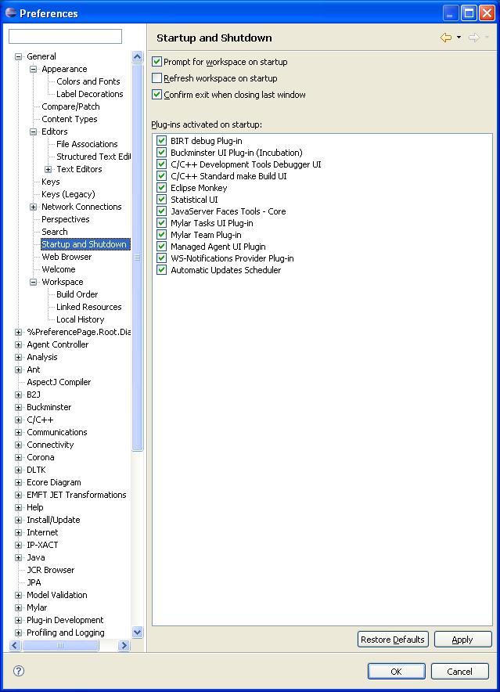Click tree scrollbar up arrow
500x692 pixels.
pos(137,56)
